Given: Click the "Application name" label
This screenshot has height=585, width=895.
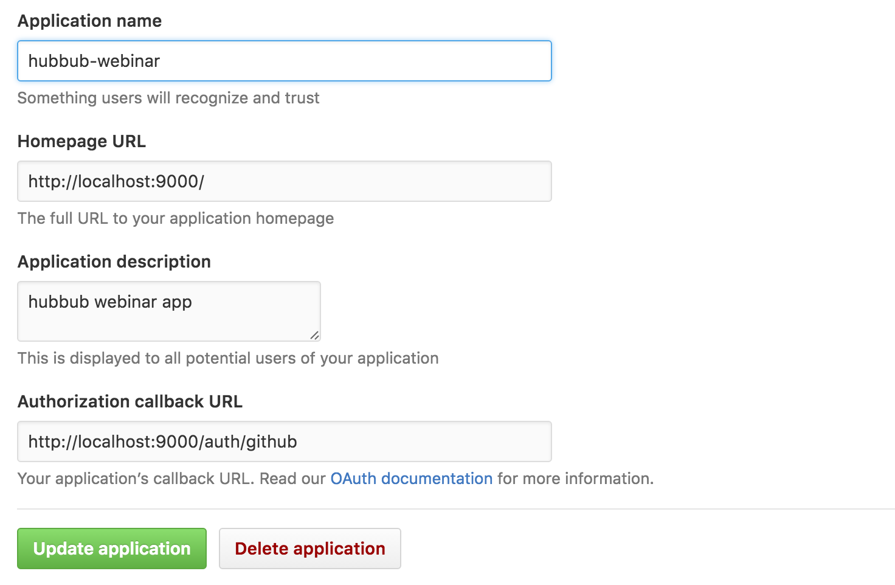Looking at the screenshot, I should pos(89,21).
